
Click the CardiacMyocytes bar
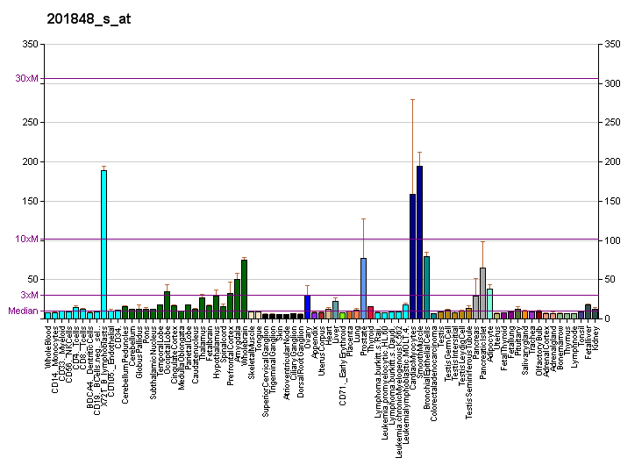click(x=413, y=256)
